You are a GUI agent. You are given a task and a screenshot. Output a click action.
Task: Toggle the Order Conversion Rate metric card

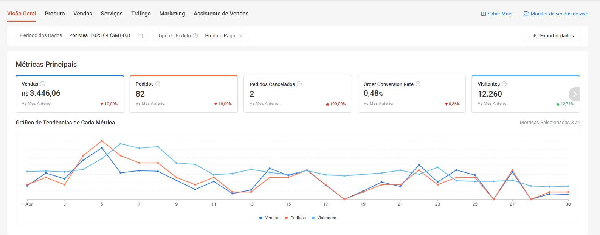pos(411,94)
